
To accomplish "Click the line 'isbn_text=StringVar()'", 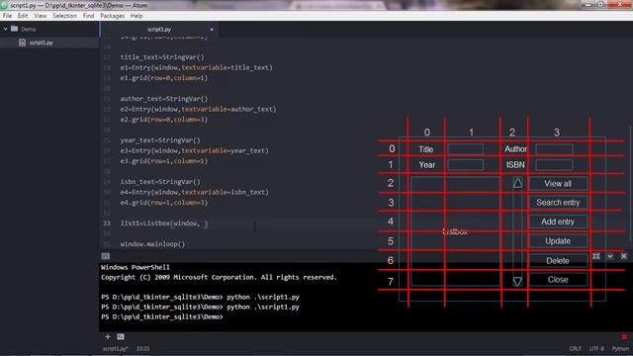I will pyautogui.click(x=160, y=182).
